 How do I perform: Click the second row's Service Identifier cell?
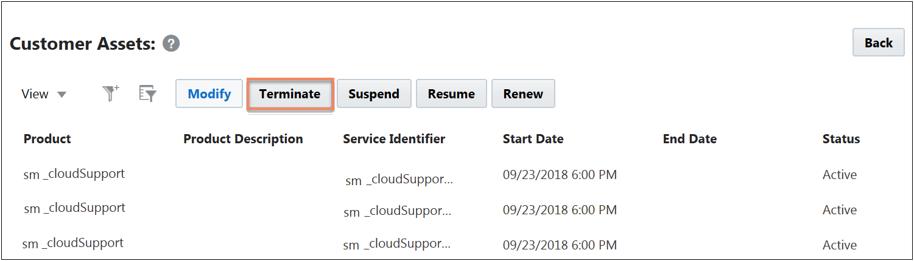[398, 212]
